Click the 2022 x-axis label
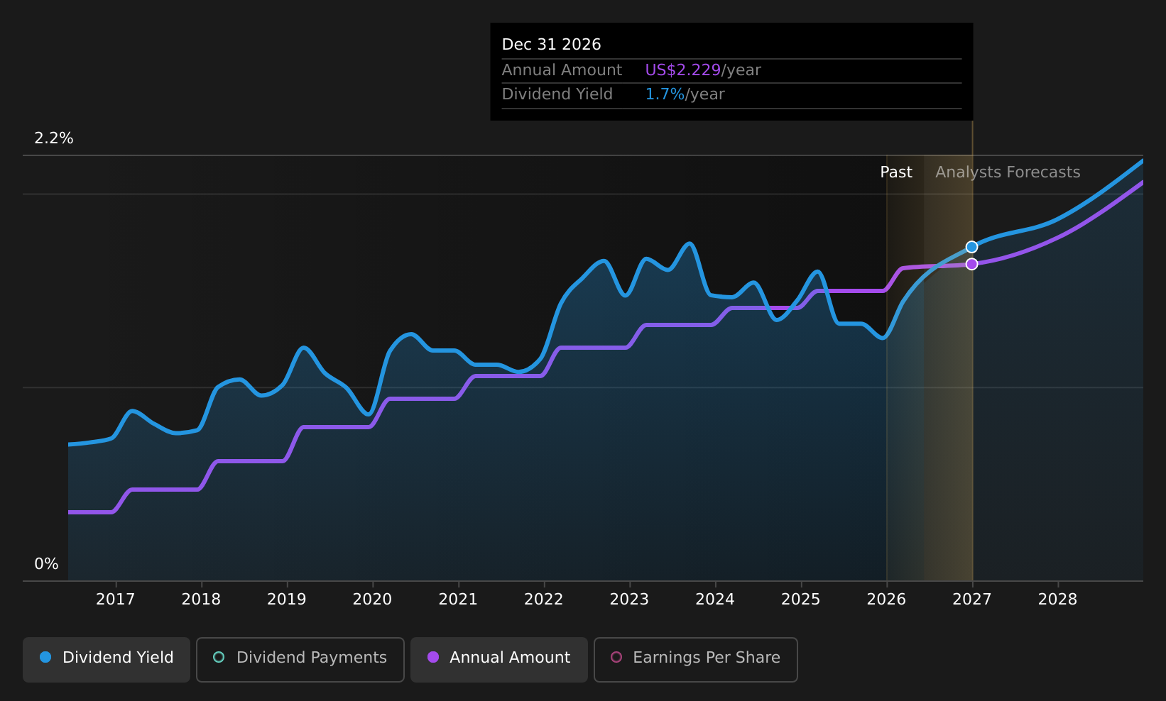 point(544,600)
